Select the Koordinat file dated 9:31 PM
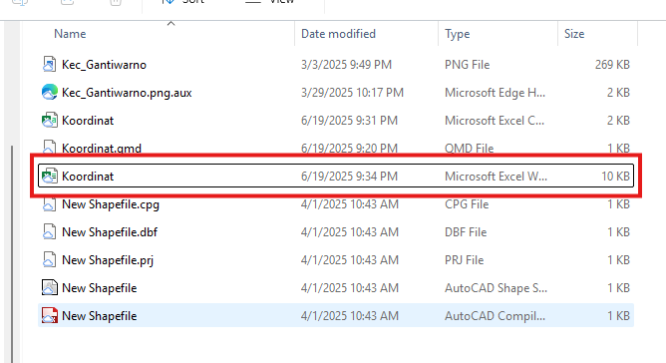666x363 pixels. click(x=88, y=121)
